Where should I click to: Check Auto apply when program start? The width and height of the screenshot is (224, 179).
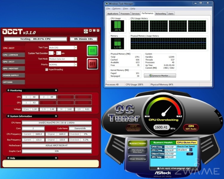[158, 168]
